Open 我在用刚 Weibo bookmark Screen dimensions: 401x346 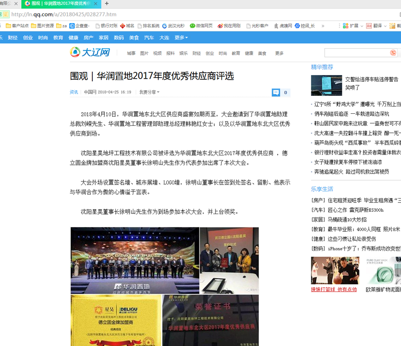[229, 26]
